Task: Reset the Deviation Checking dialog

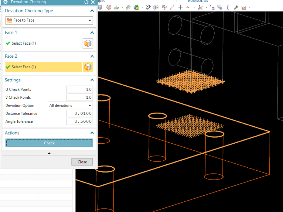Action: 86,2
